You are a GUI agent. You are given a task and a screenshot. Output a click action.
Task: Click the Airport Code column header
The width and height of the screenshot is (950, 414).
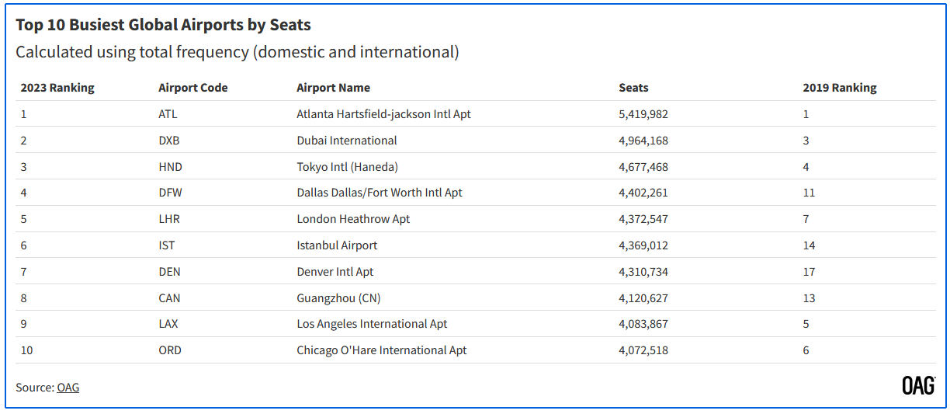pos(192,88)
